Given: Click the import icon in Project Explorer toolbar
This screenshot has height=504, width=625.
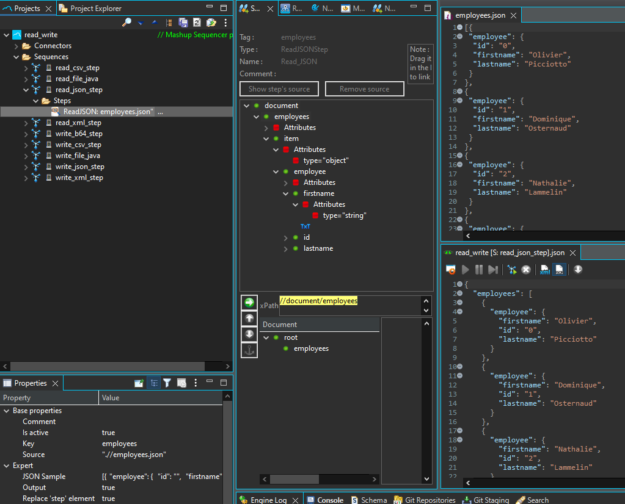Looking at the screenshot, I should tap(212, 22).
